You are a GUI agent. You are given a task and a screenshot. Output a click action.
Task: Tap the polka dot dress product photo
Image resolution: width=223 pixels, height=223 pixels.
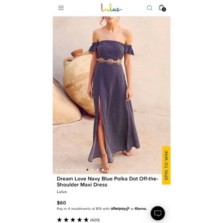point(111,95)
